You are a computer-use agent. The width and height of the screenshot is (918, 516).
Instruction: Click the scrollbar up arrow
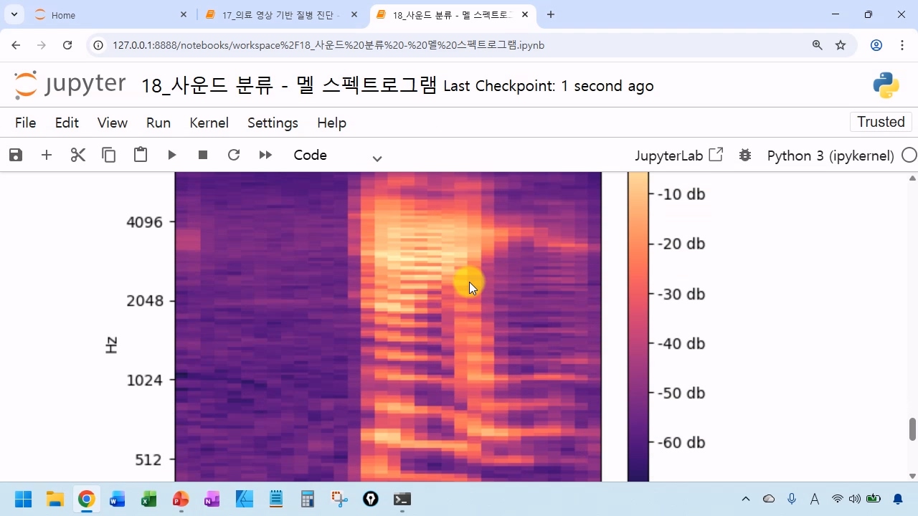click(912, 177)
